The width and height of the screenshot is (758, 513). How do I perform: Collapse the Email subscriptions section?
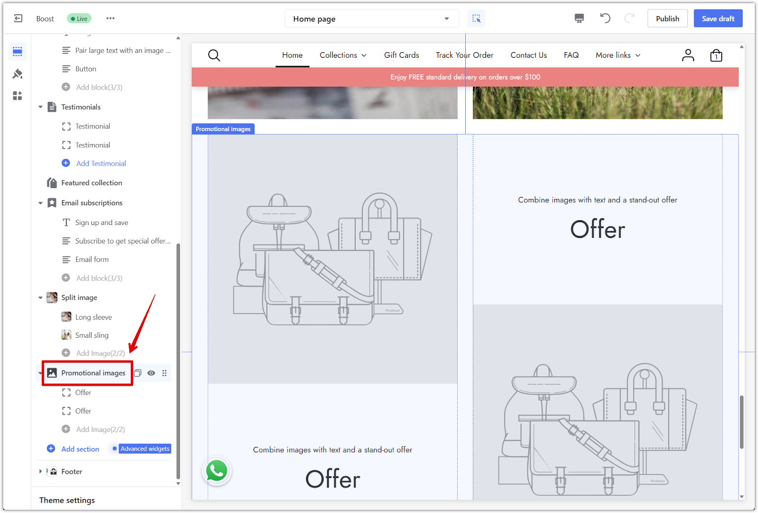(x=40, y=203)
